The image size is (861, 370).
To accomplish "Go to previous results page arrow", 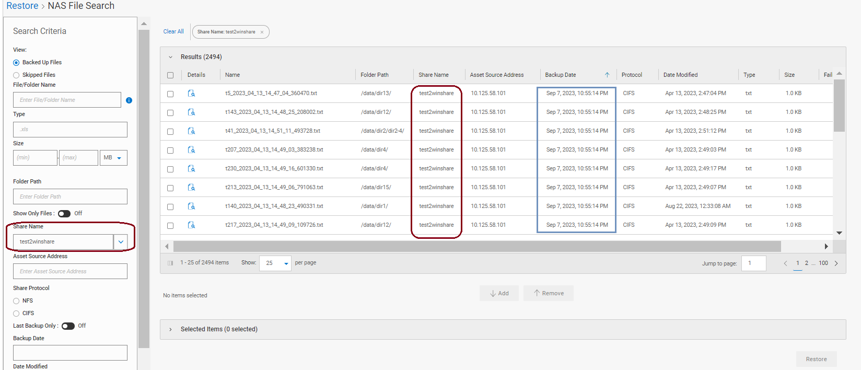I will click(785, 263).
